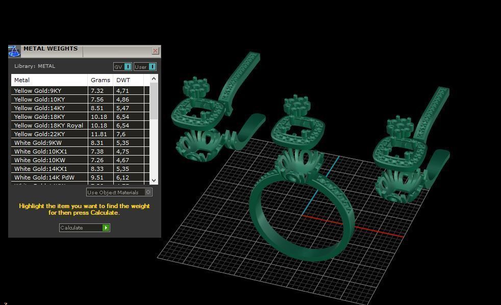Select the Yellow Gold:9KY row

(x=81, y=91)
